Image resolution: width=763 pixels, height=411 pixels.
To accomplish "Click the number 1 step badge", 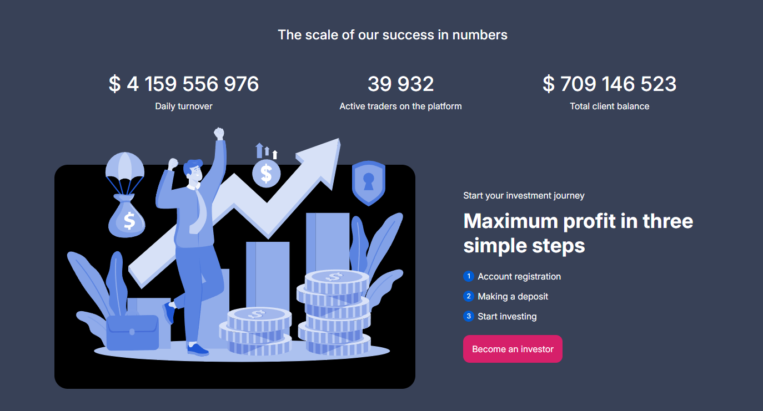I will tap(469, 276).
